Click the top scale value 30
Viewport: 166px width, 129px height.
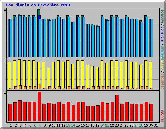coord(5,11)
